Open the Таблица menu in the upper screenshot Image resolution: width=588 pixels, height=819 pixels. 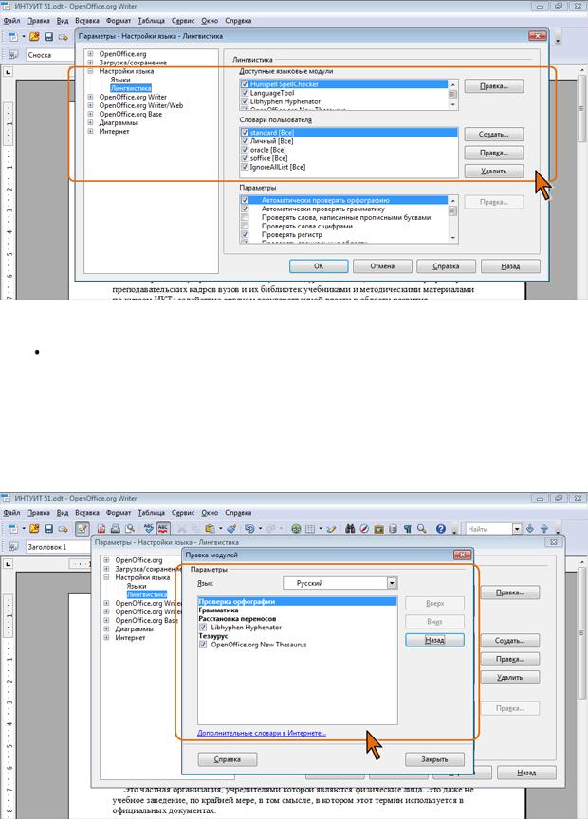[151, 21]
